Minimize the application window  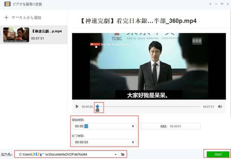216,4
